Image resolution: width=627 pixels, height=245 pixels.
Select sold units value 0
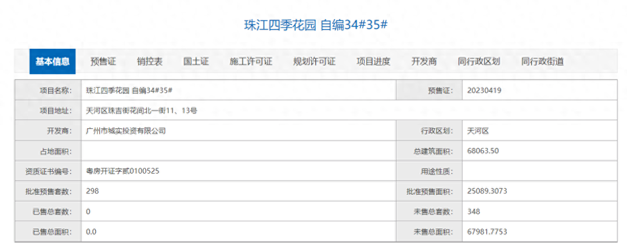(88, 211)
